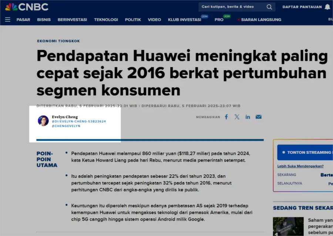
Task: Click the notification bell icon
Action: [327, 7]
